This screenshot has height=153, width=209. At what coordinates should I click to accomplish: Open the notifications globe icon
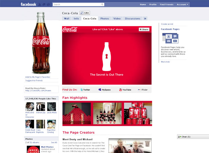[48, 4]
